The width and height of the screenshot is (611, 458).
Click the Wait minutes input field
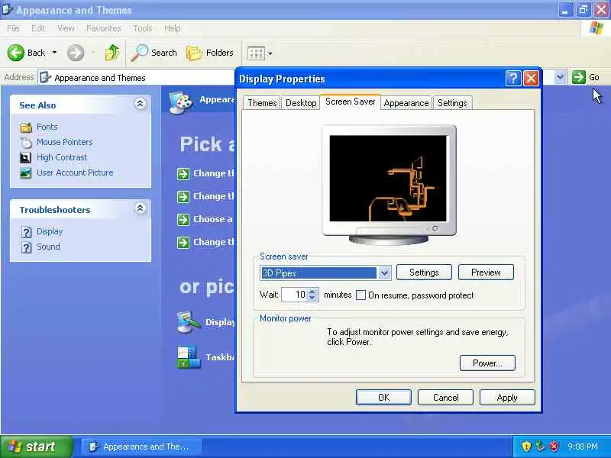click(294, 295)
